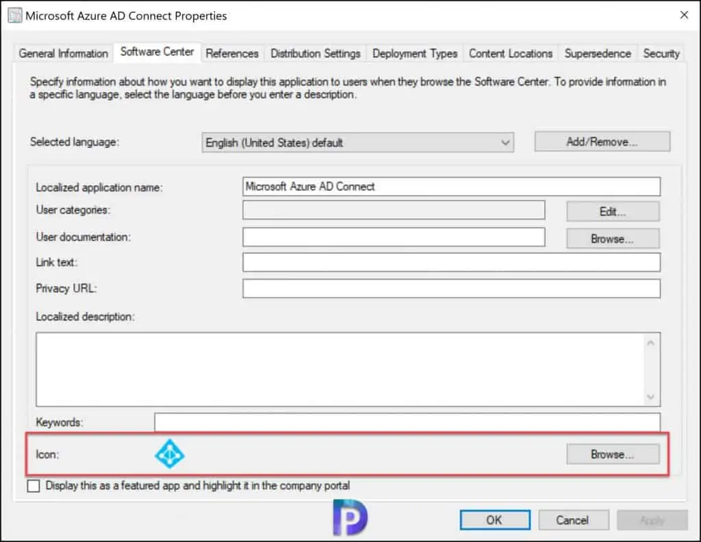Confirm with the OK button

[495, 520]
